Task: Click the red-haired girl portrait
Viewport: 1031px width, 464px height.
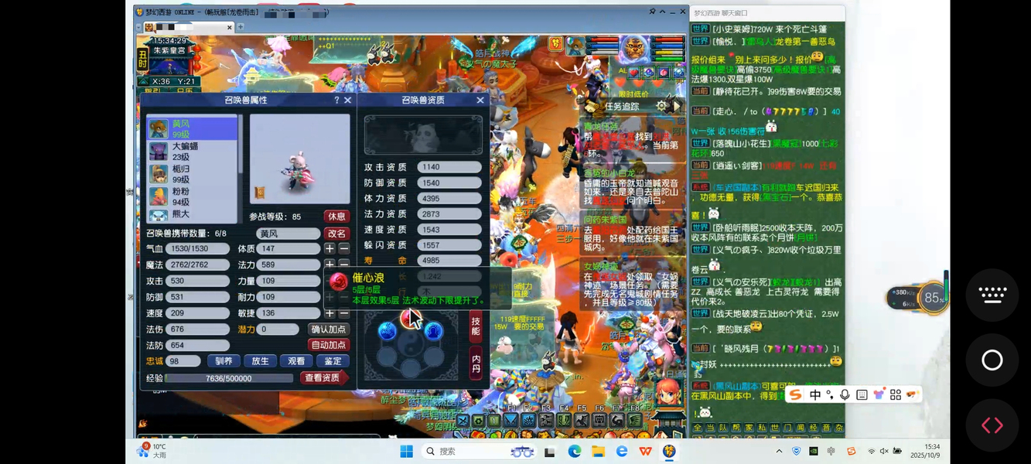Action: click(668, 392)
